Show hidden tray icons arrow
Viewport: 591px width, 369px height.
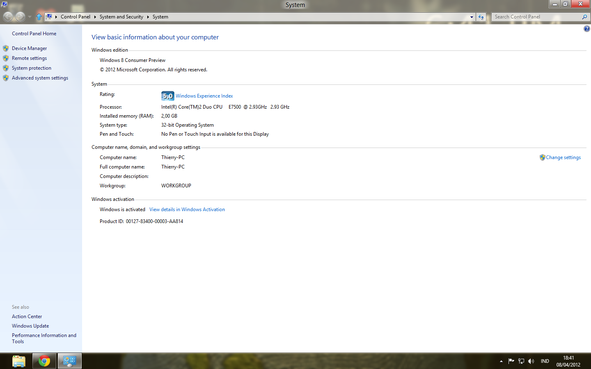pos(501,361)
